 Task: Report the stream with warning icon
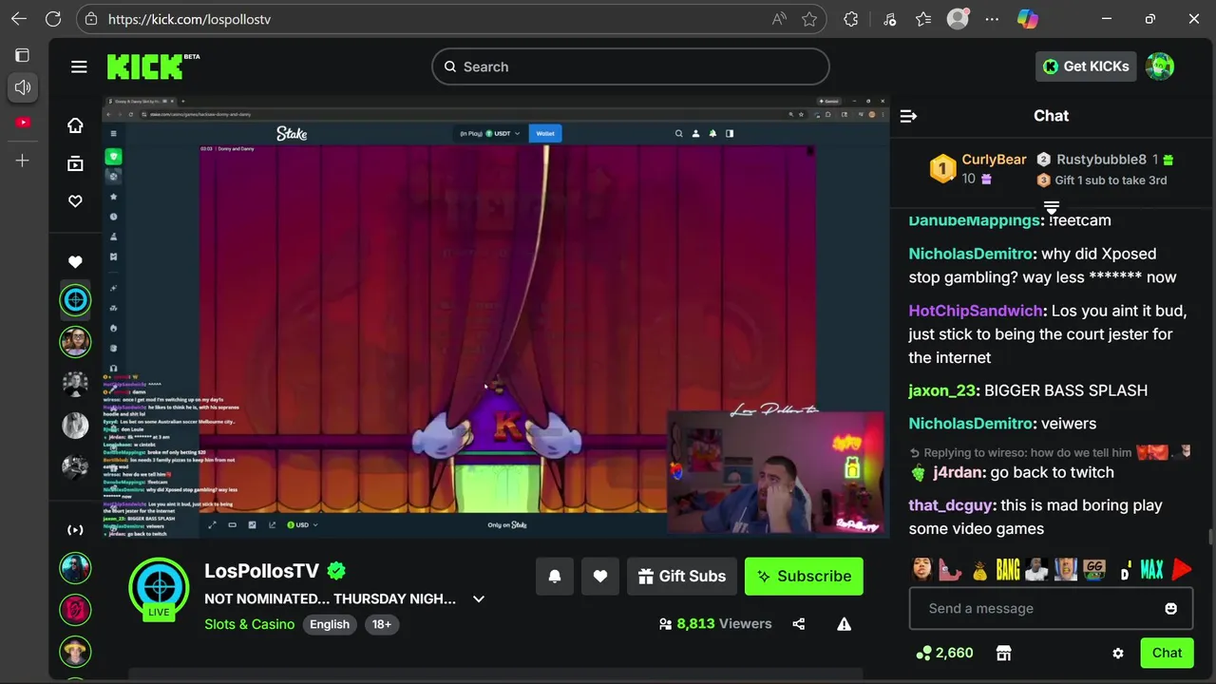[x=844, y=624]
